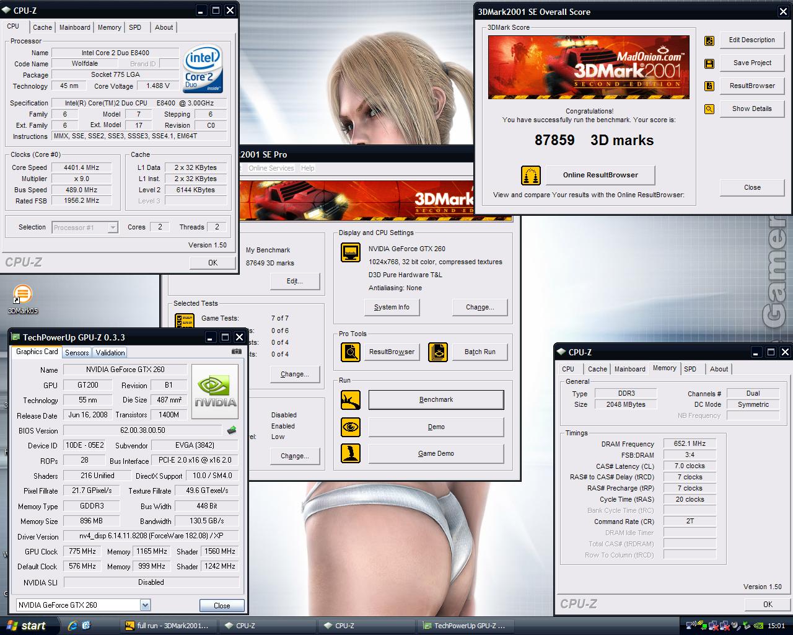Open the Processor selection dropdown in CPU-Z

point(113,228)
